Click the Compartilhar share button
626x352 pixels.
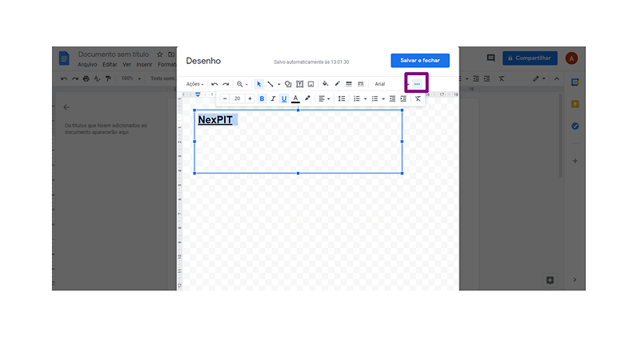530,58
